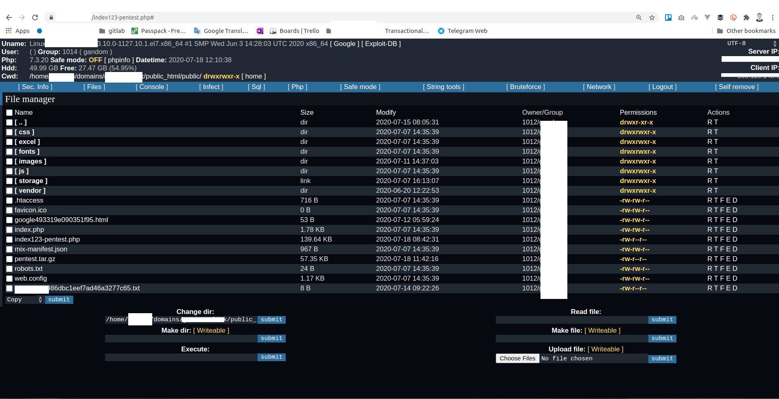Click the page reload icon
This screenshot has width=779, height=399.
(x=35, y=17)
